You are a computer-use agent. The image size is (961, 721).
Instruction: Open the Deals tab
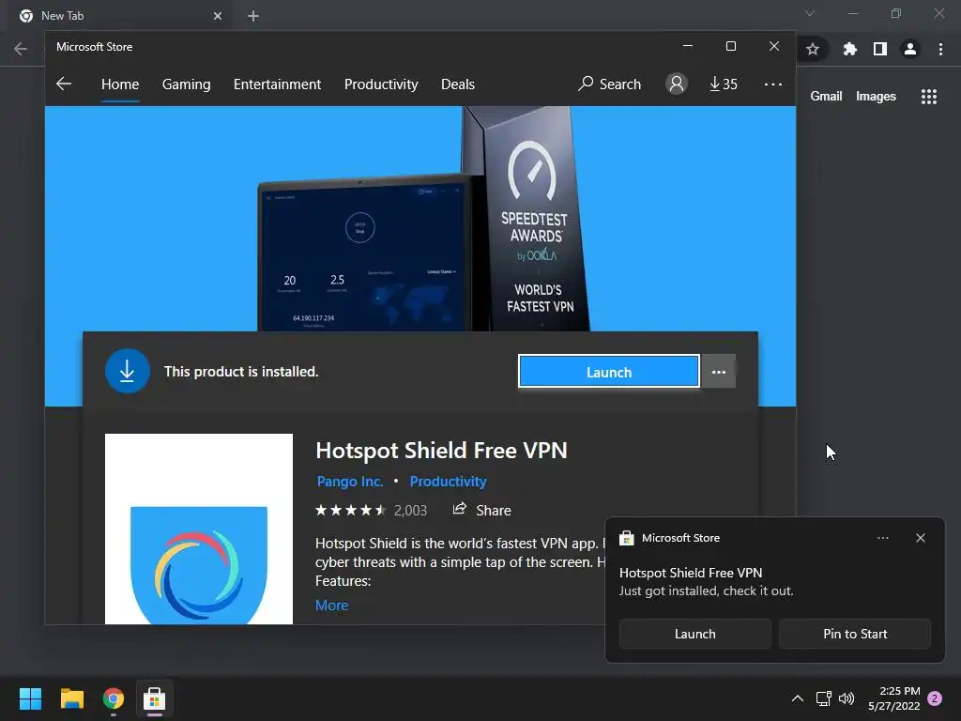(x=458, y=84)
